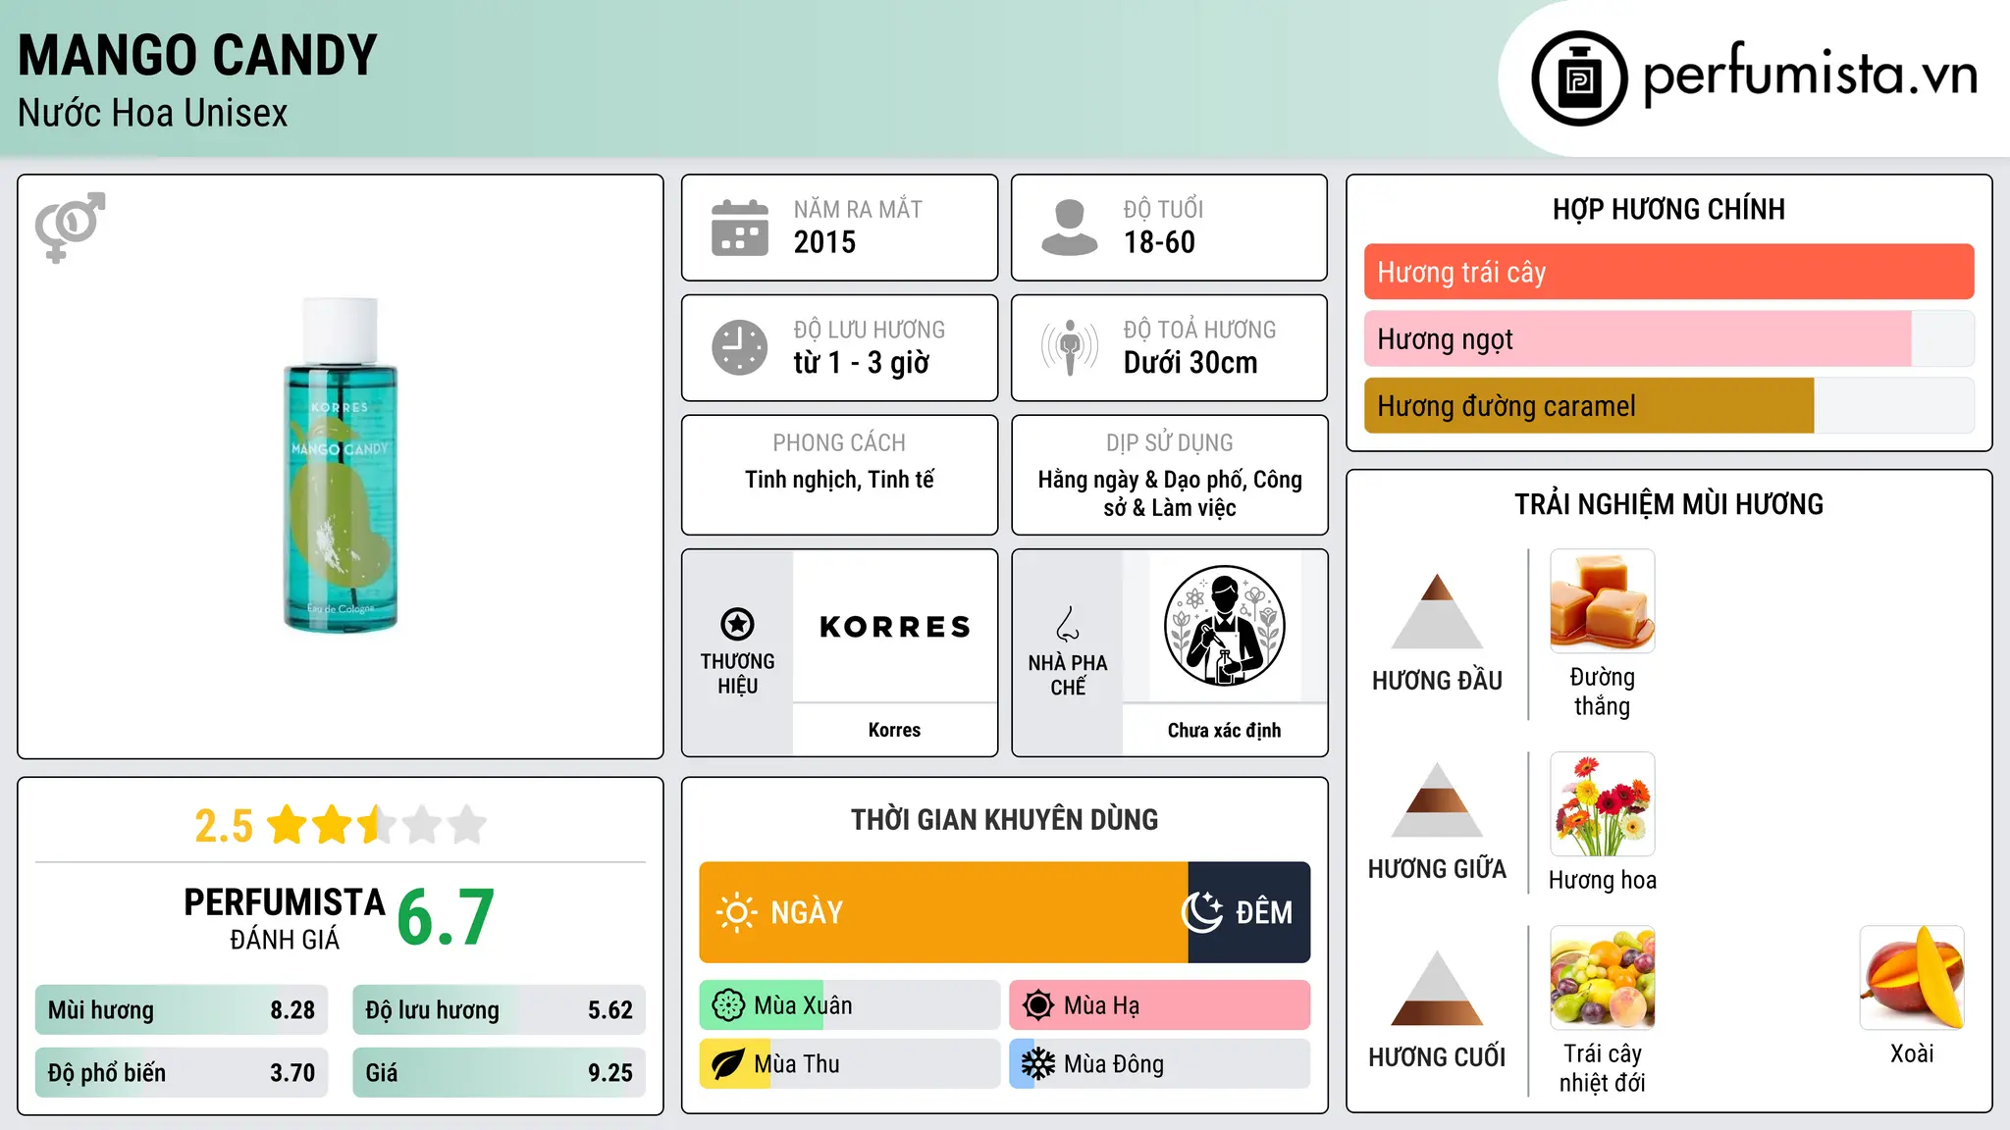The image size is (2010, 1130).
Task: Click the first star in the rating
Action: (x=287, y=825)
